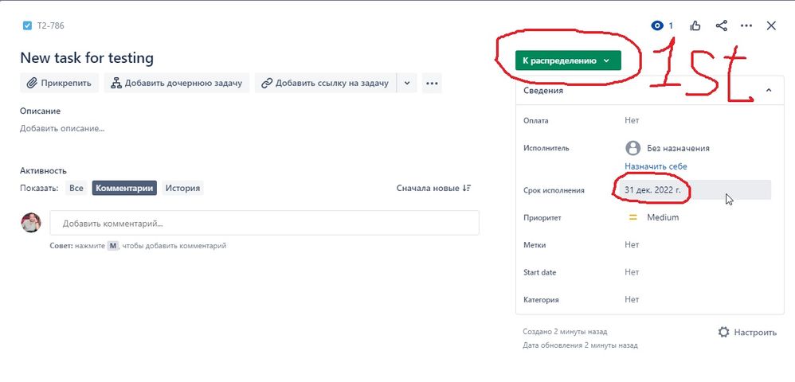
Task: Click Создано 2 минуты назад text
Action: tap(565, 332)
